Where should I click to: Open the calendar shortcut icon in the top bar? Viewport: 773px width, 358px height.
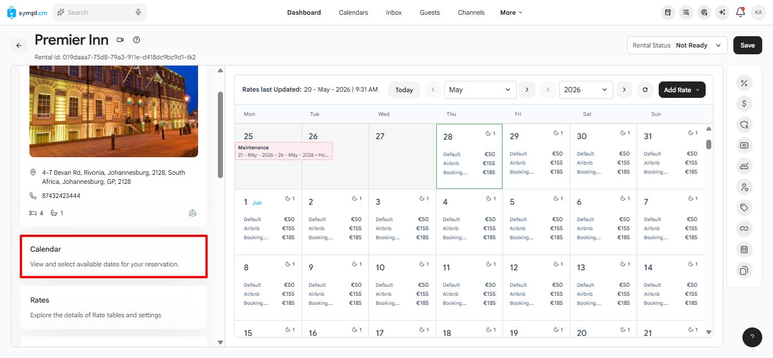[668, 12]
